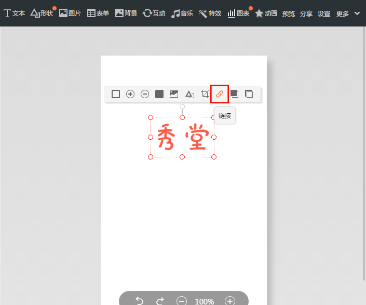Open the 图表 chart menu
This screenshot has width=366, height=305.
(238, 13)
